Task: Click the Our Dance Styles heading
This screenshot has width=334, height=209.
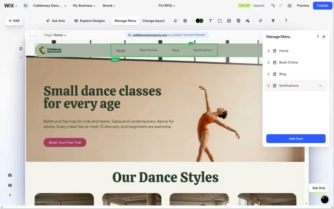Action: 165,177
